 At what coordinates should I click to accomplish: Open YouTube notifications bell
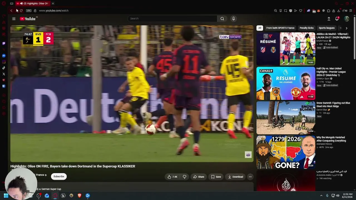click(337, 19)
